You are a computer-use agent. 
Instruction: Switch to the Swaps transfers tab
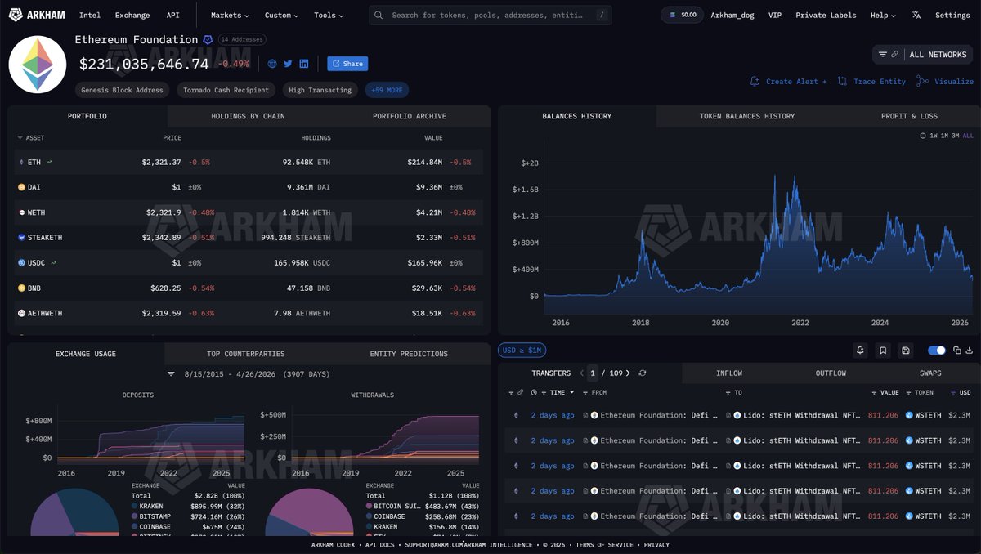[930, 373]
